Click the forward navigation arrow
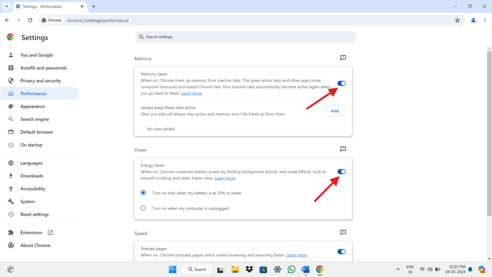Screen dimensions: 492x277 (19, 20)
